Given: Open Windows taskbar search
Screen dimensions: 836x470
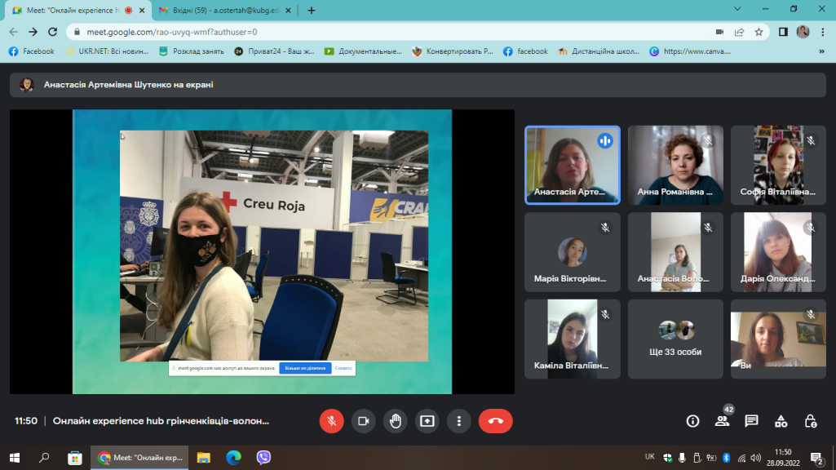Looking at the screenshot, I should (44, 458).
